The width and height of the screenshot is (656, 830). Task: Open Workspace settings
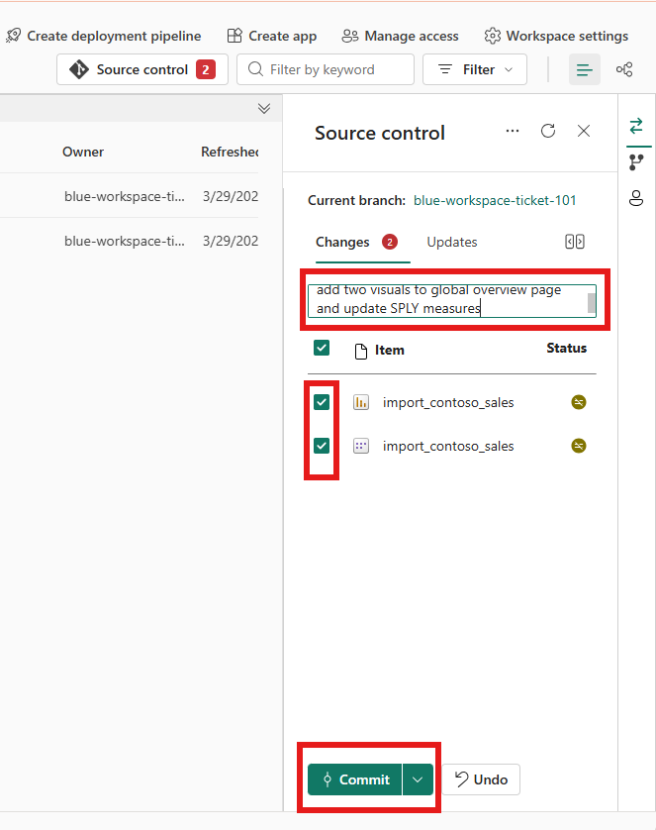[556, 36]
